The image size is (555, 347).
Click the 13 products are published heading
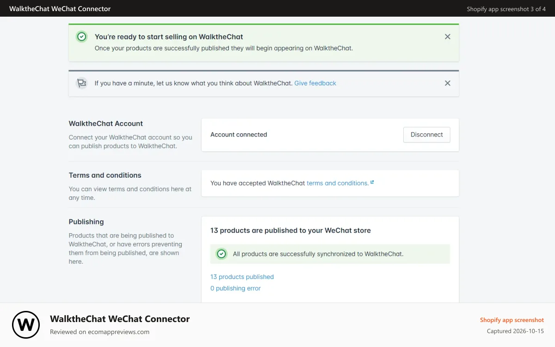pos(290,230)
